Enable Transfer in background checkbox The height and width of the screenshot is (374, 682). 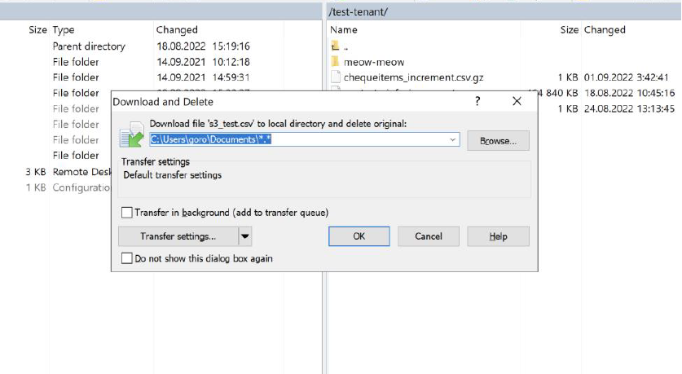tap(126, 213)
